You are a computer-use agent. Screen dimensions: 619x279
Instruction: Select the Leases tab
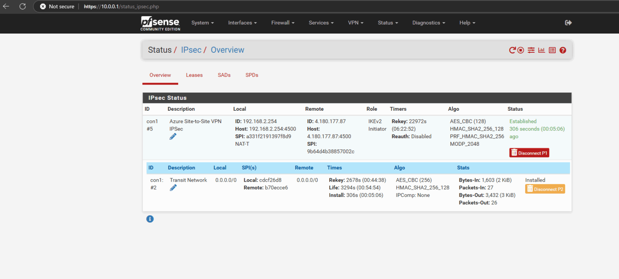click(x=194, y=75)
